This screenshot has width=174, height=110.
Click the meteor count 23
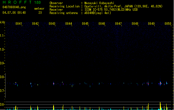pos(40,13)
